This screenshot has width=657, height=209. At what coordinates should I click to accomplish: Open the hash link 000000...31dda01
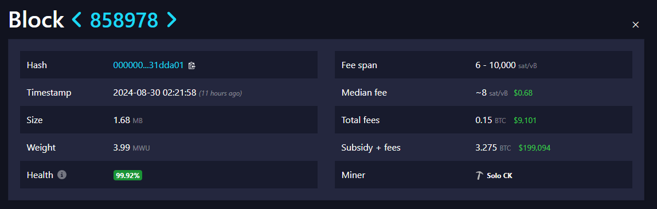tap(148, 65)
